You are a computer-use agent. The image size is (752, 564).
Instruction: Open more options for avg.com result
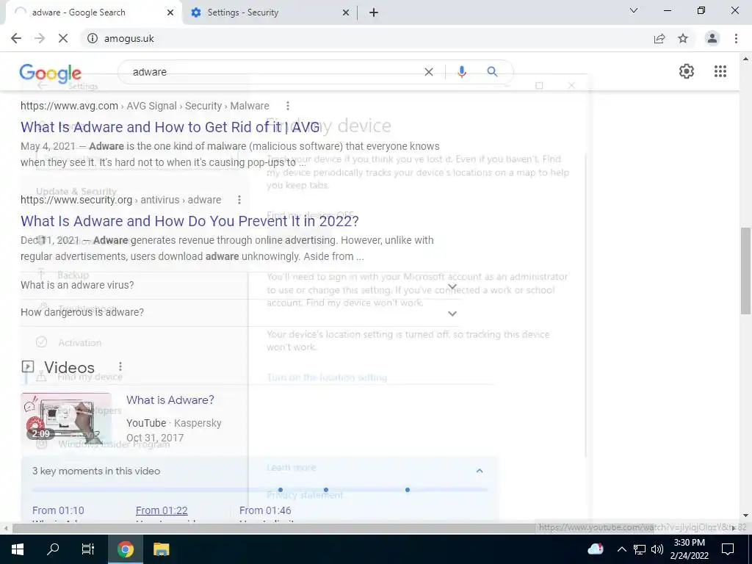[288, 106]
